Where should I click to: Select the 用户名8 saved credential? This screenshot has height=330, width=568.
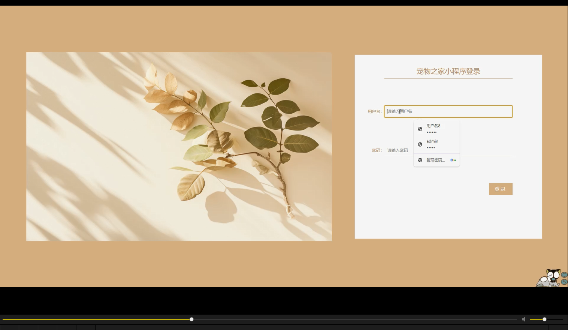point(433,129)
